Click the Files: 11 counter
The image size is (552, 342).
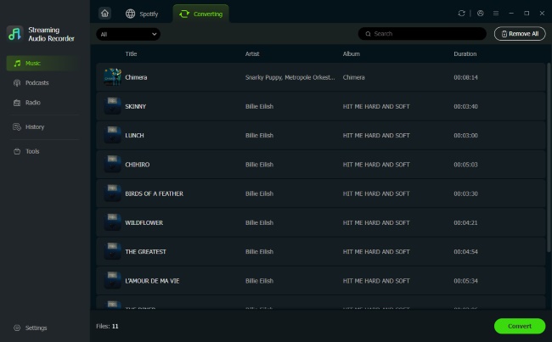[107, 326]
